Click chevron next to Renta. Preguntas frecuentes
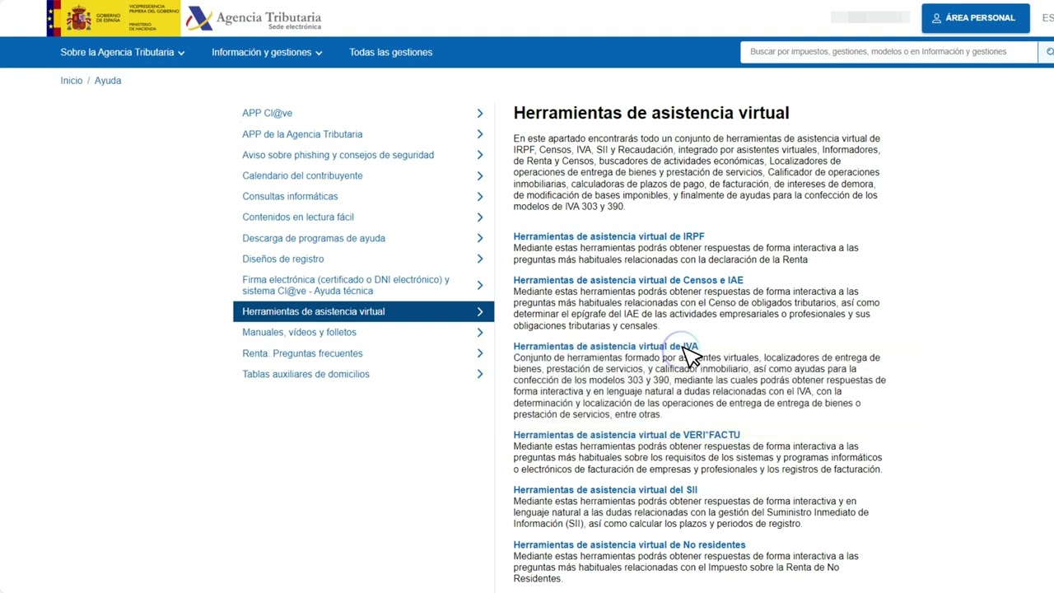Viewport: 1054px width, 593px height. pyautogui.click(x=480, y=353)
